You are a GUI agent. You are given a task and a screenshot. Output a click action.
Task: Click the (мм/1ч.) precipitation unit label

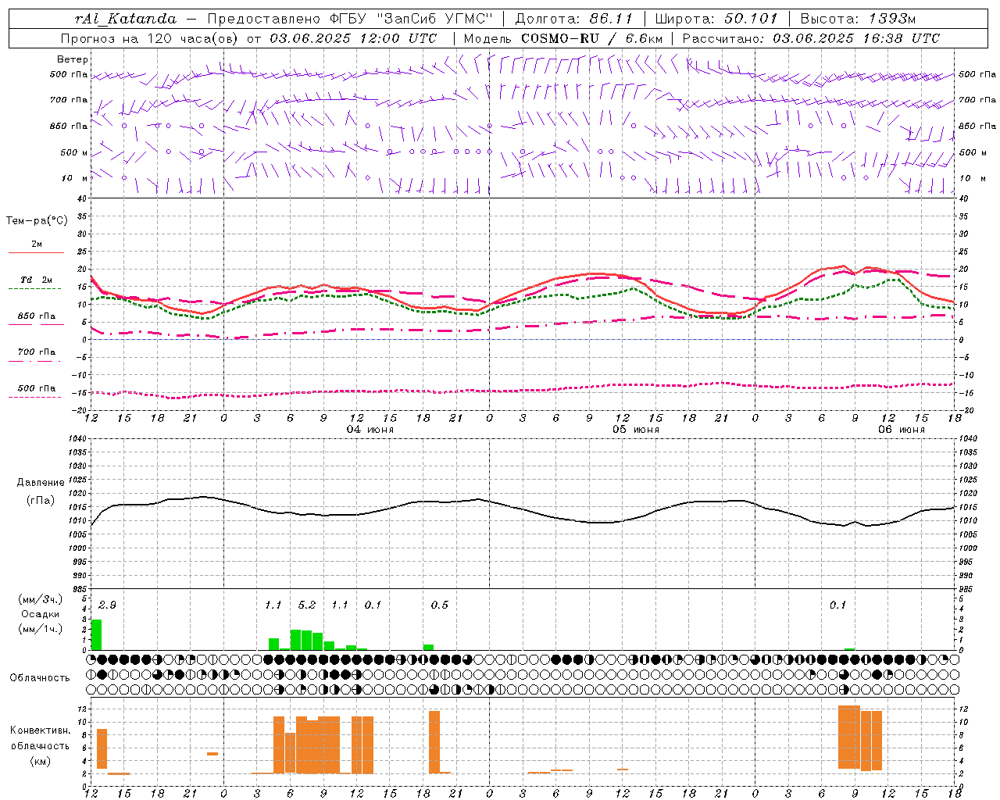pos(40,628)
